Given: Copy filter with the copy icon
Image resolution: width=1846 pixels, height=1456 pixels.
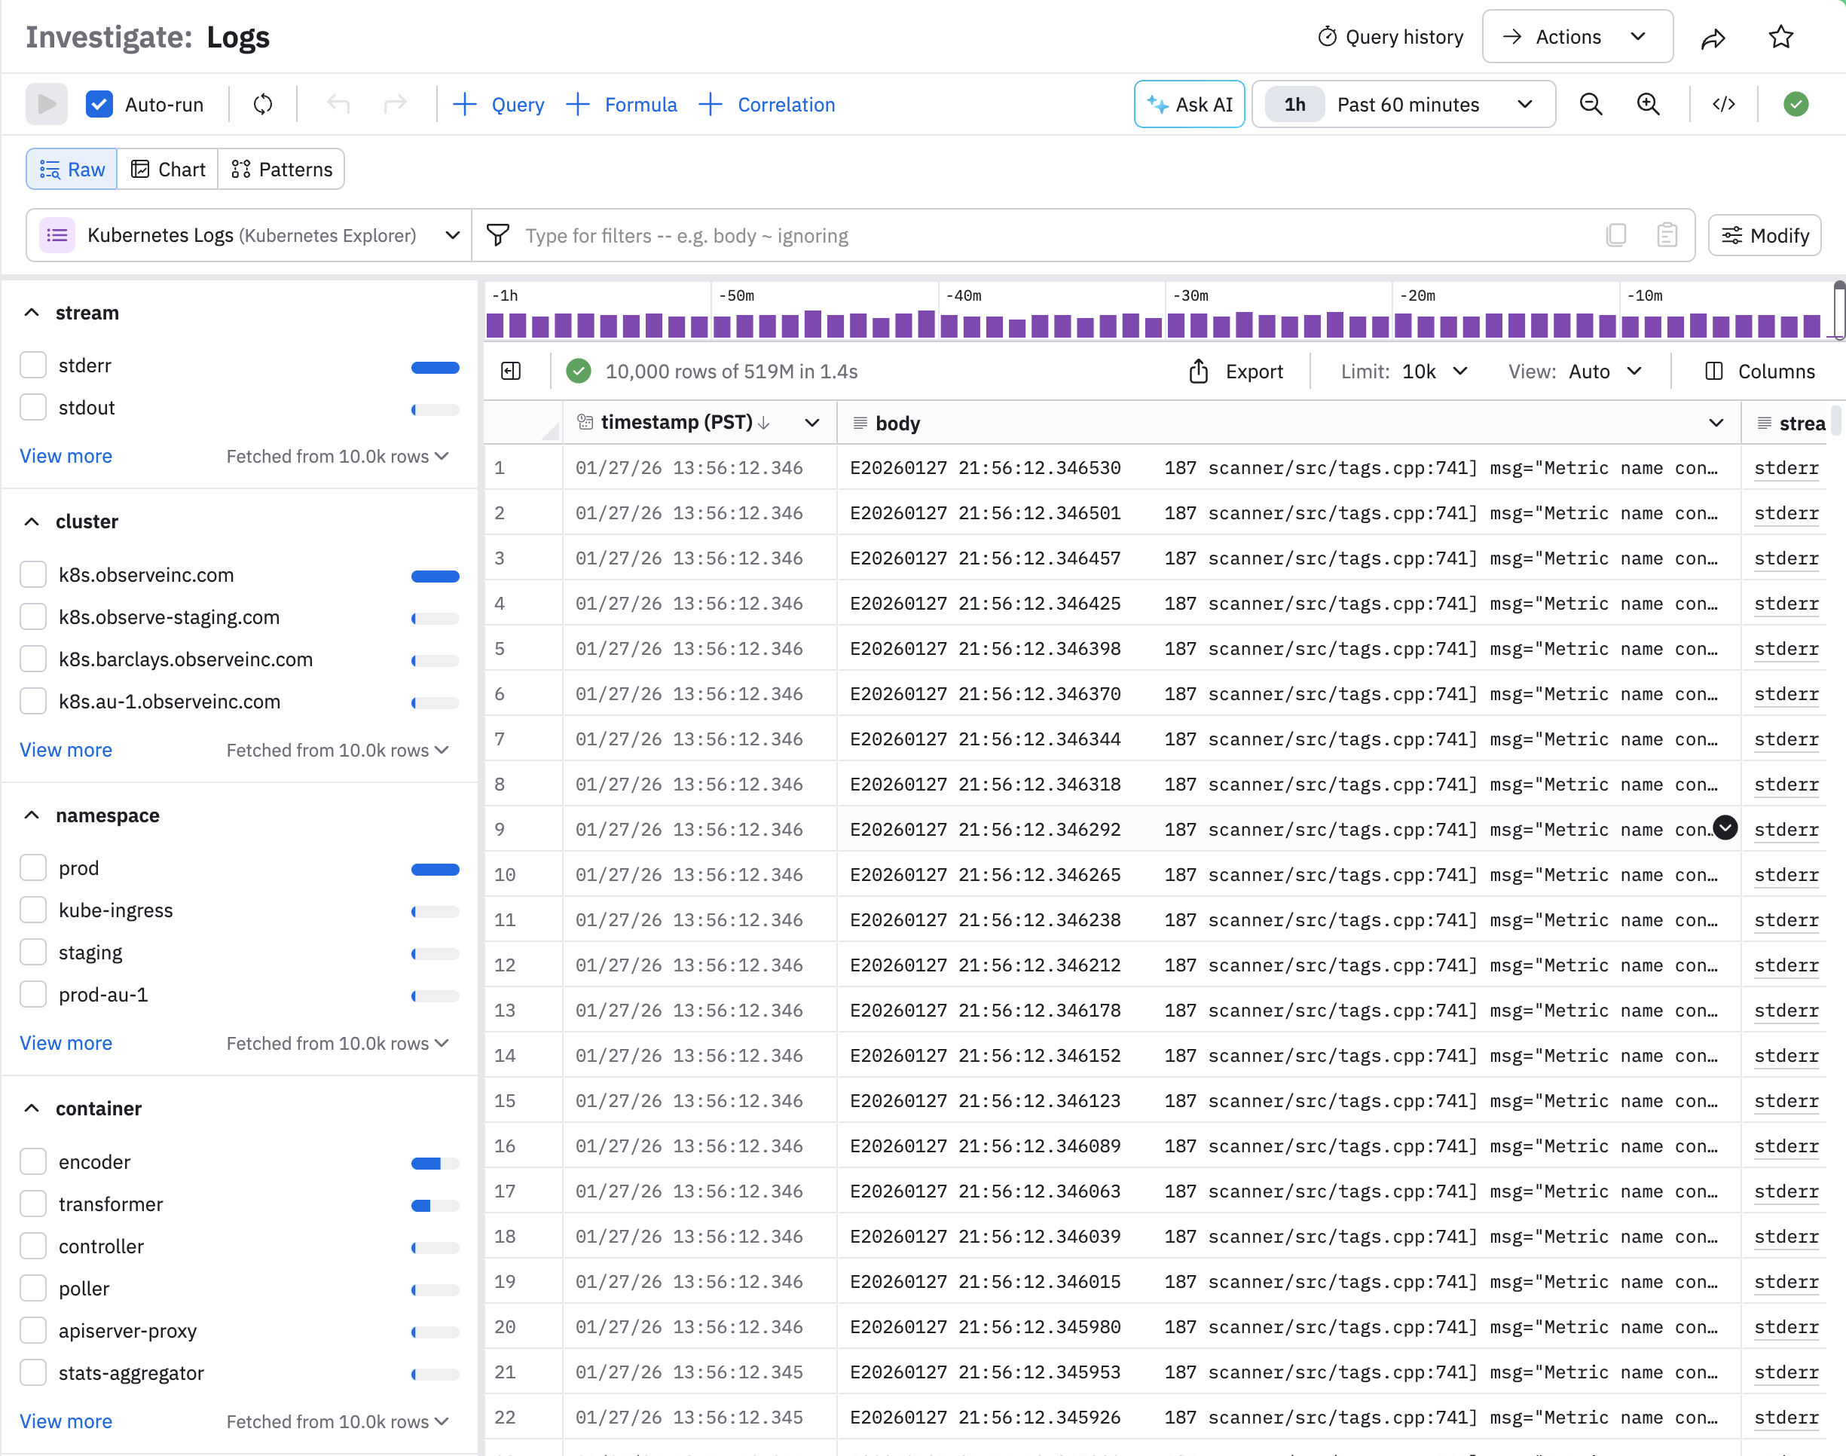Looking at the screenshot, I should (1616, 235).
